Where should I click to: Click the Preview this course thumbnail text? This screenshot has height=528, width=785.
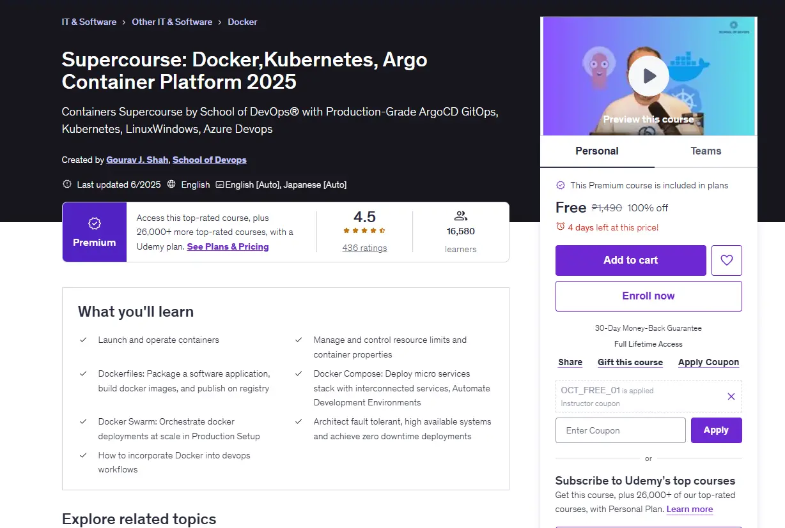pos(648,119)
